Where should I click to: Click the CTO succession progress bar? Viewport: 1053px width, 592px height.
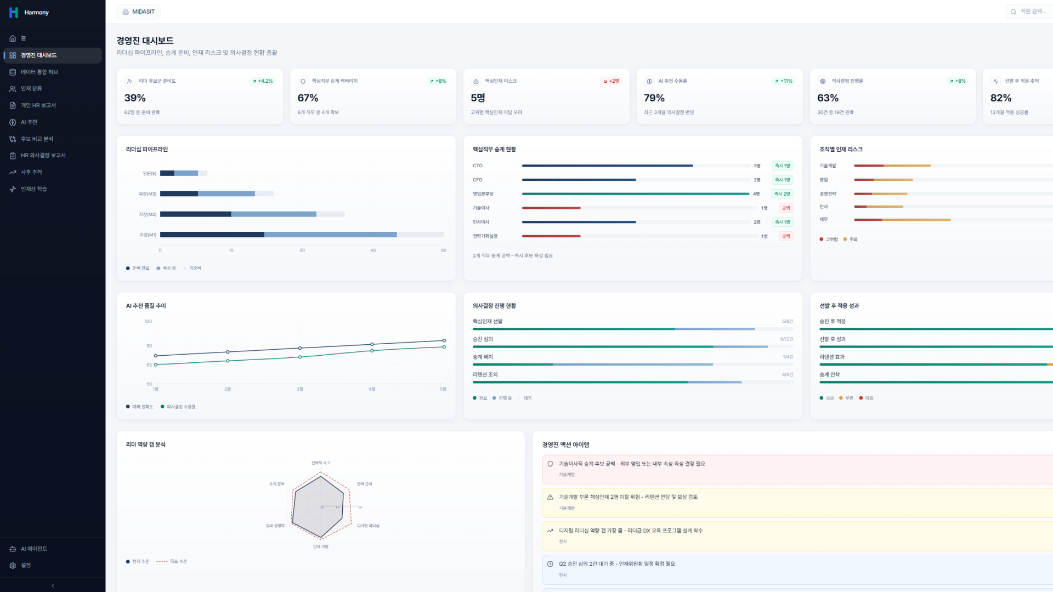636,166
